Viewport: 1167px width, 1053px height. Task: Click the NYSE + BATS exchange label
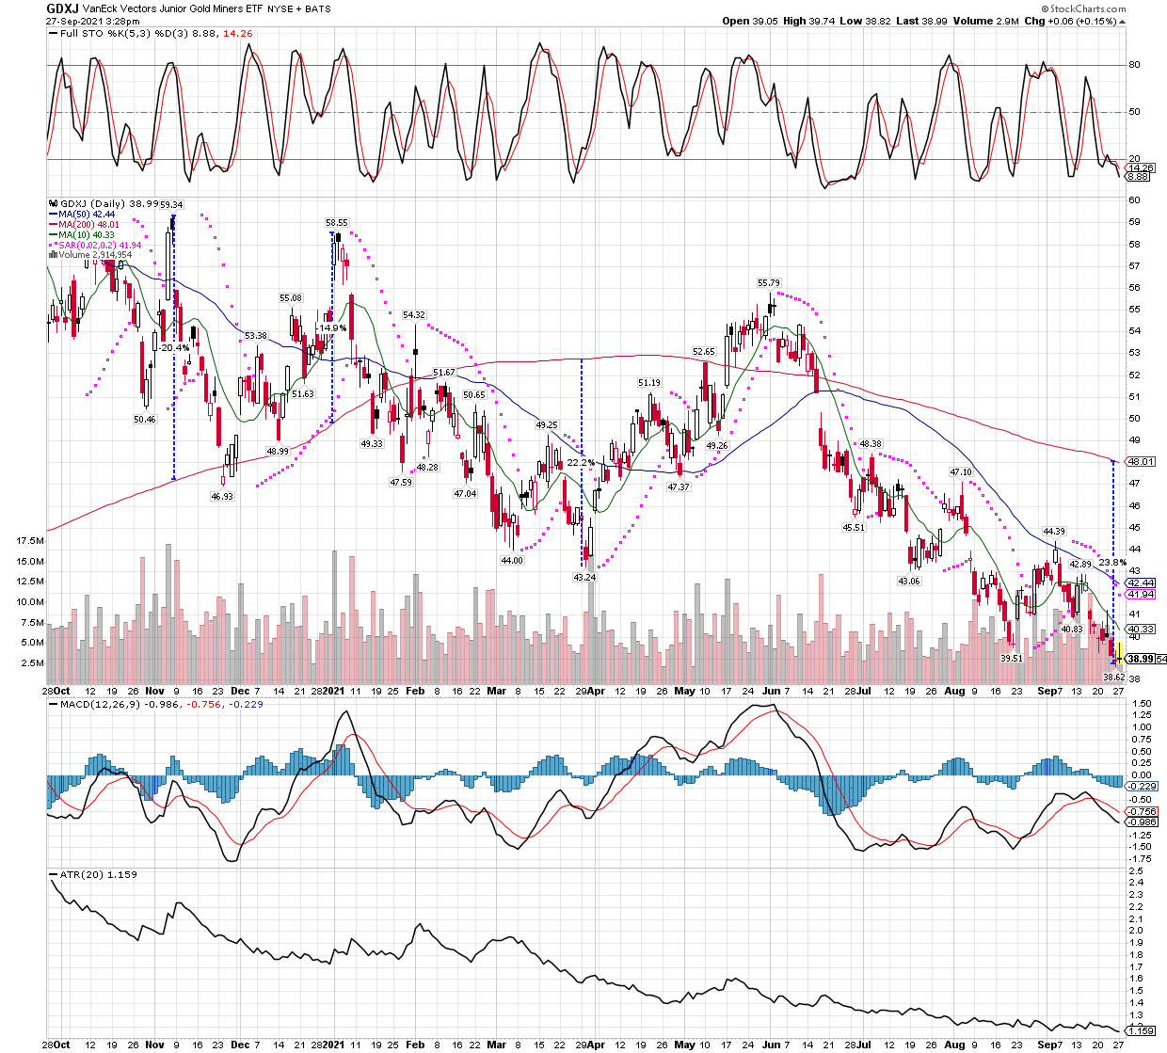coord(298,8)
